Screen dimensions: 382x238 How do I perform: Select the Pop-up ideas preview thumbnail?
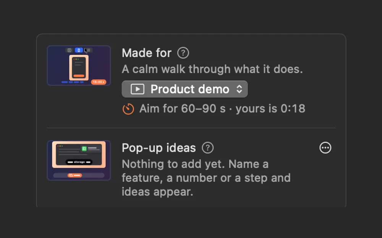pyautogui.click(x=79, y=160)
